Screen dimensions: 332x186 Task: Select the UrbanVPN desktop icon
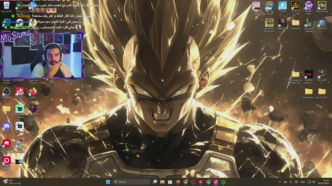click(33, 111)
